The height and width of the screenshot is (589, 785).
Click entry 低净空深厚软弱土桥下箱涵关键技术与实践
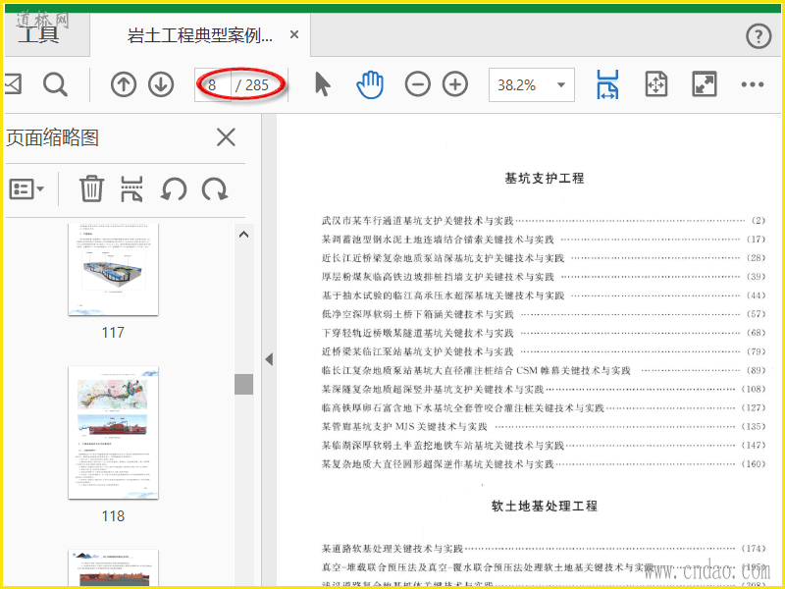point(418,314)
